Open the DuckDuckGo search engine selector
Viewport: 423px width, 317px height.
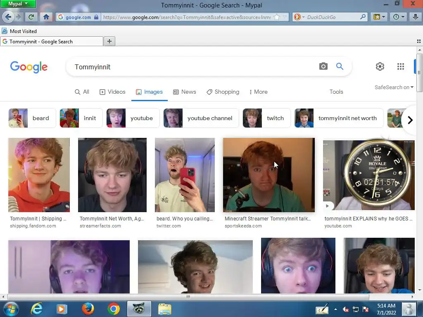coord(299,17)
